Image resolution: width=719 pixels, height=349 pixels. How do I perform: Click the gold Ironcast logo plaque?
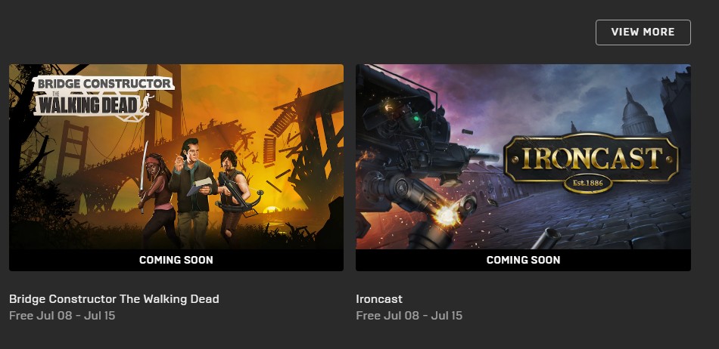click(591, 159)
